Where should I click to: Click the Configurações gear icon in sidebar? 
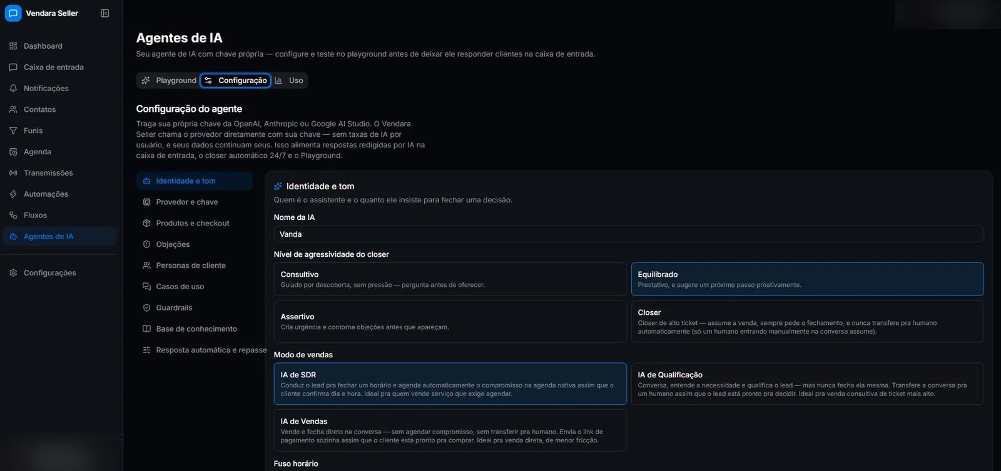13,273
